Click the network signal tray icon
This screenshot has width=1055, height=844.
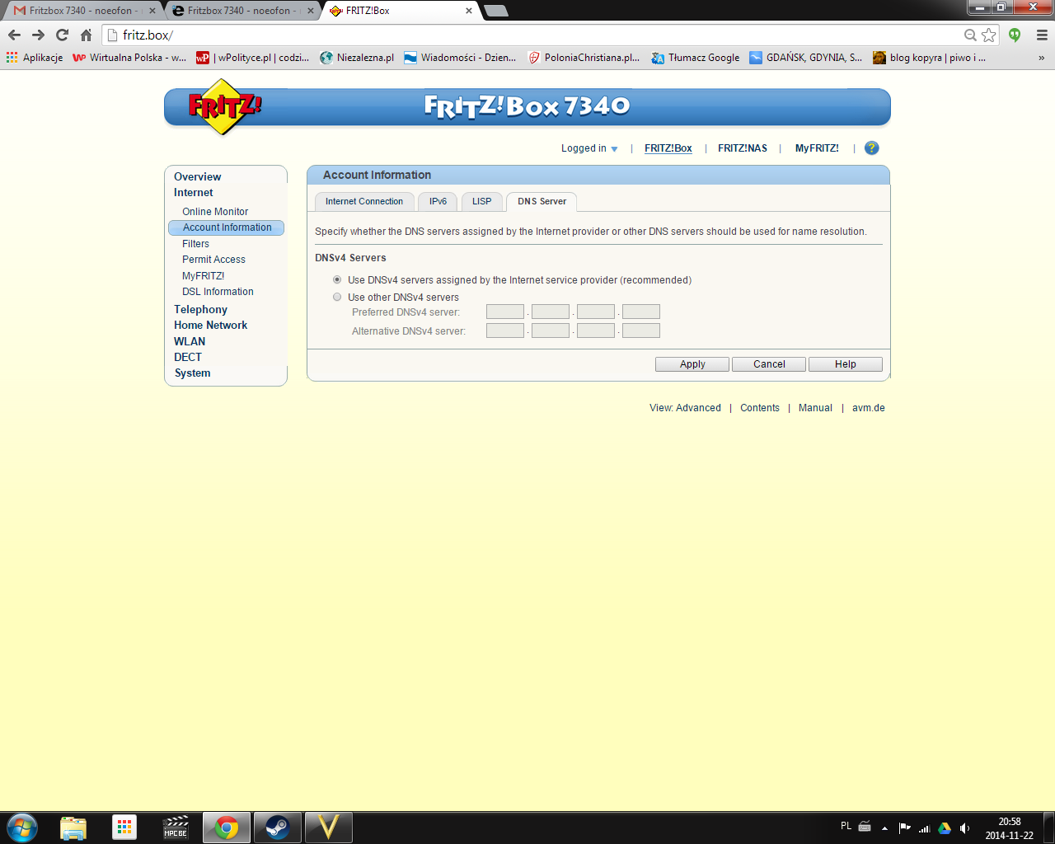pyautogui.click(x=925, y=828)
